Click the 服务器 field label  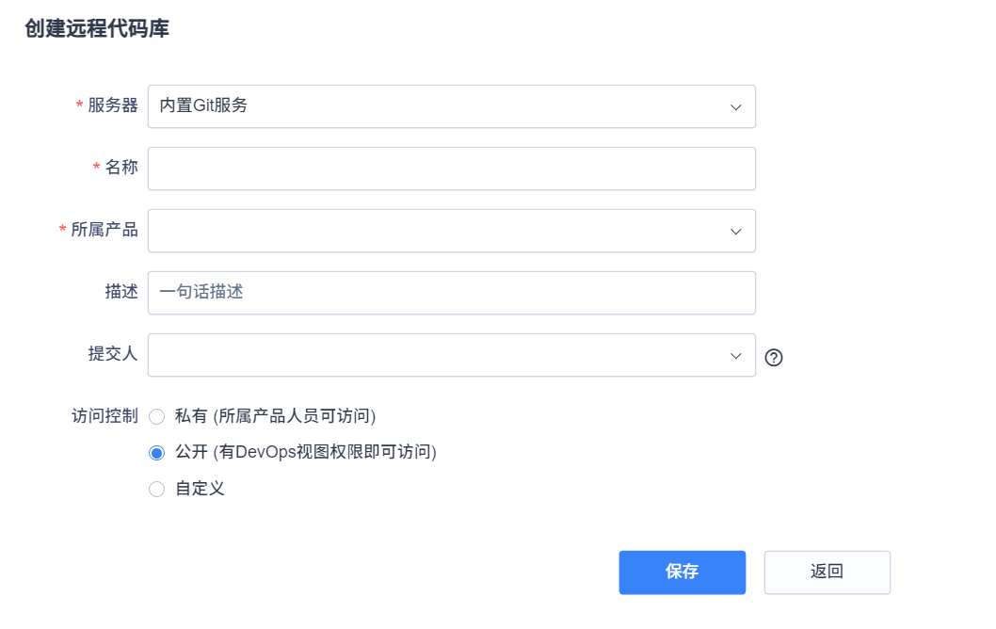point(113,105)
